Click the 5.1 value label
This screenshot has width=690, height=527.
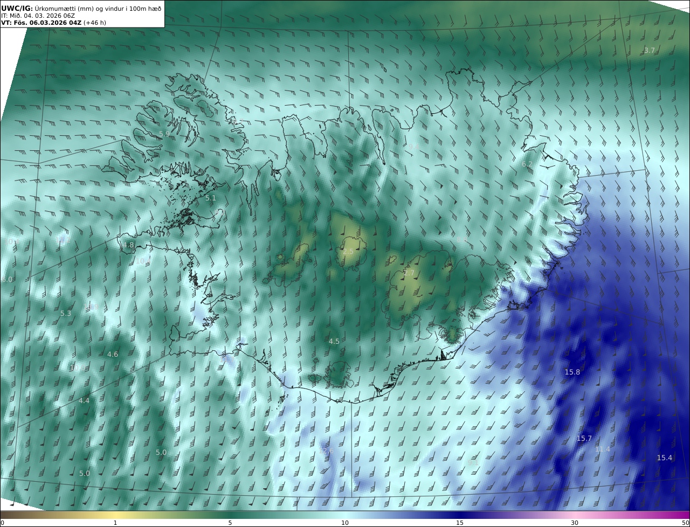click(x=210, y=198)
